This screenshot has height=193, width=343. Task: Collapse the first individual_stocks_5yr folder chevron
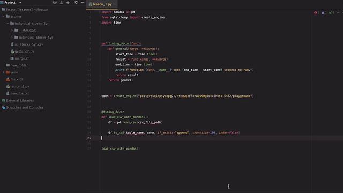coord(8,24)
